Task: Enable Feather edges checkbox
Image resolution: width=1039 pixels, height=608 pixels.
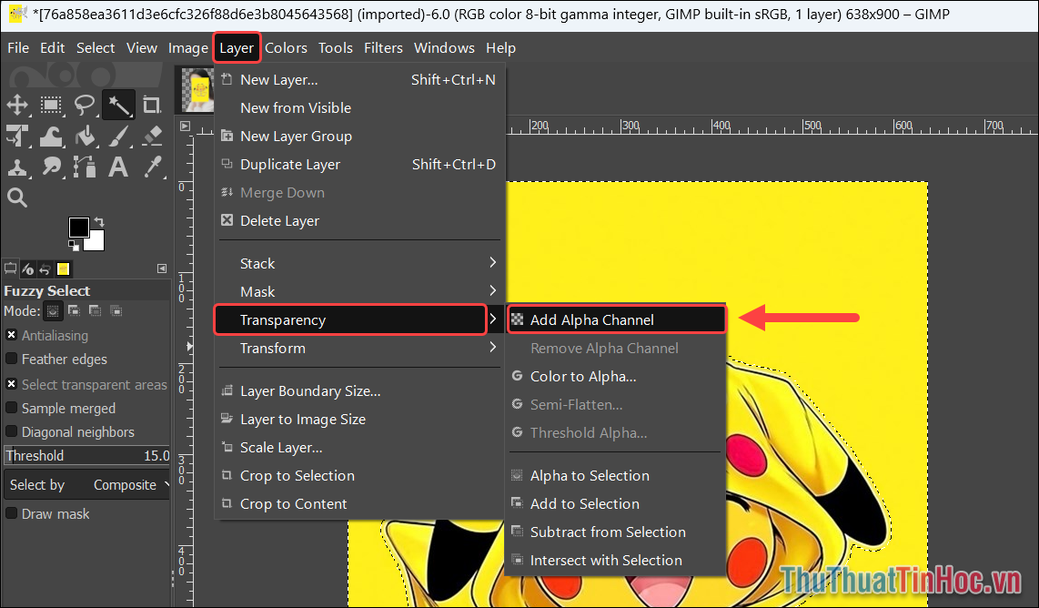Action: pos(11,359)
